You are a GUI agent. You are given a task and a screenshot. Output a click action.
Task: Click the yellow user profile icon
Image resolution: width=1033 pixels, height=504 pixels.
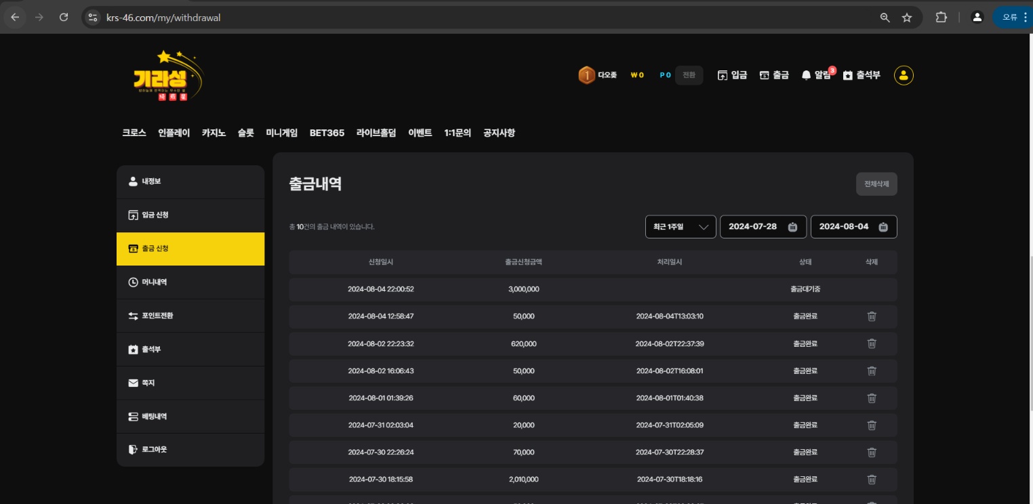pos(904,75)
